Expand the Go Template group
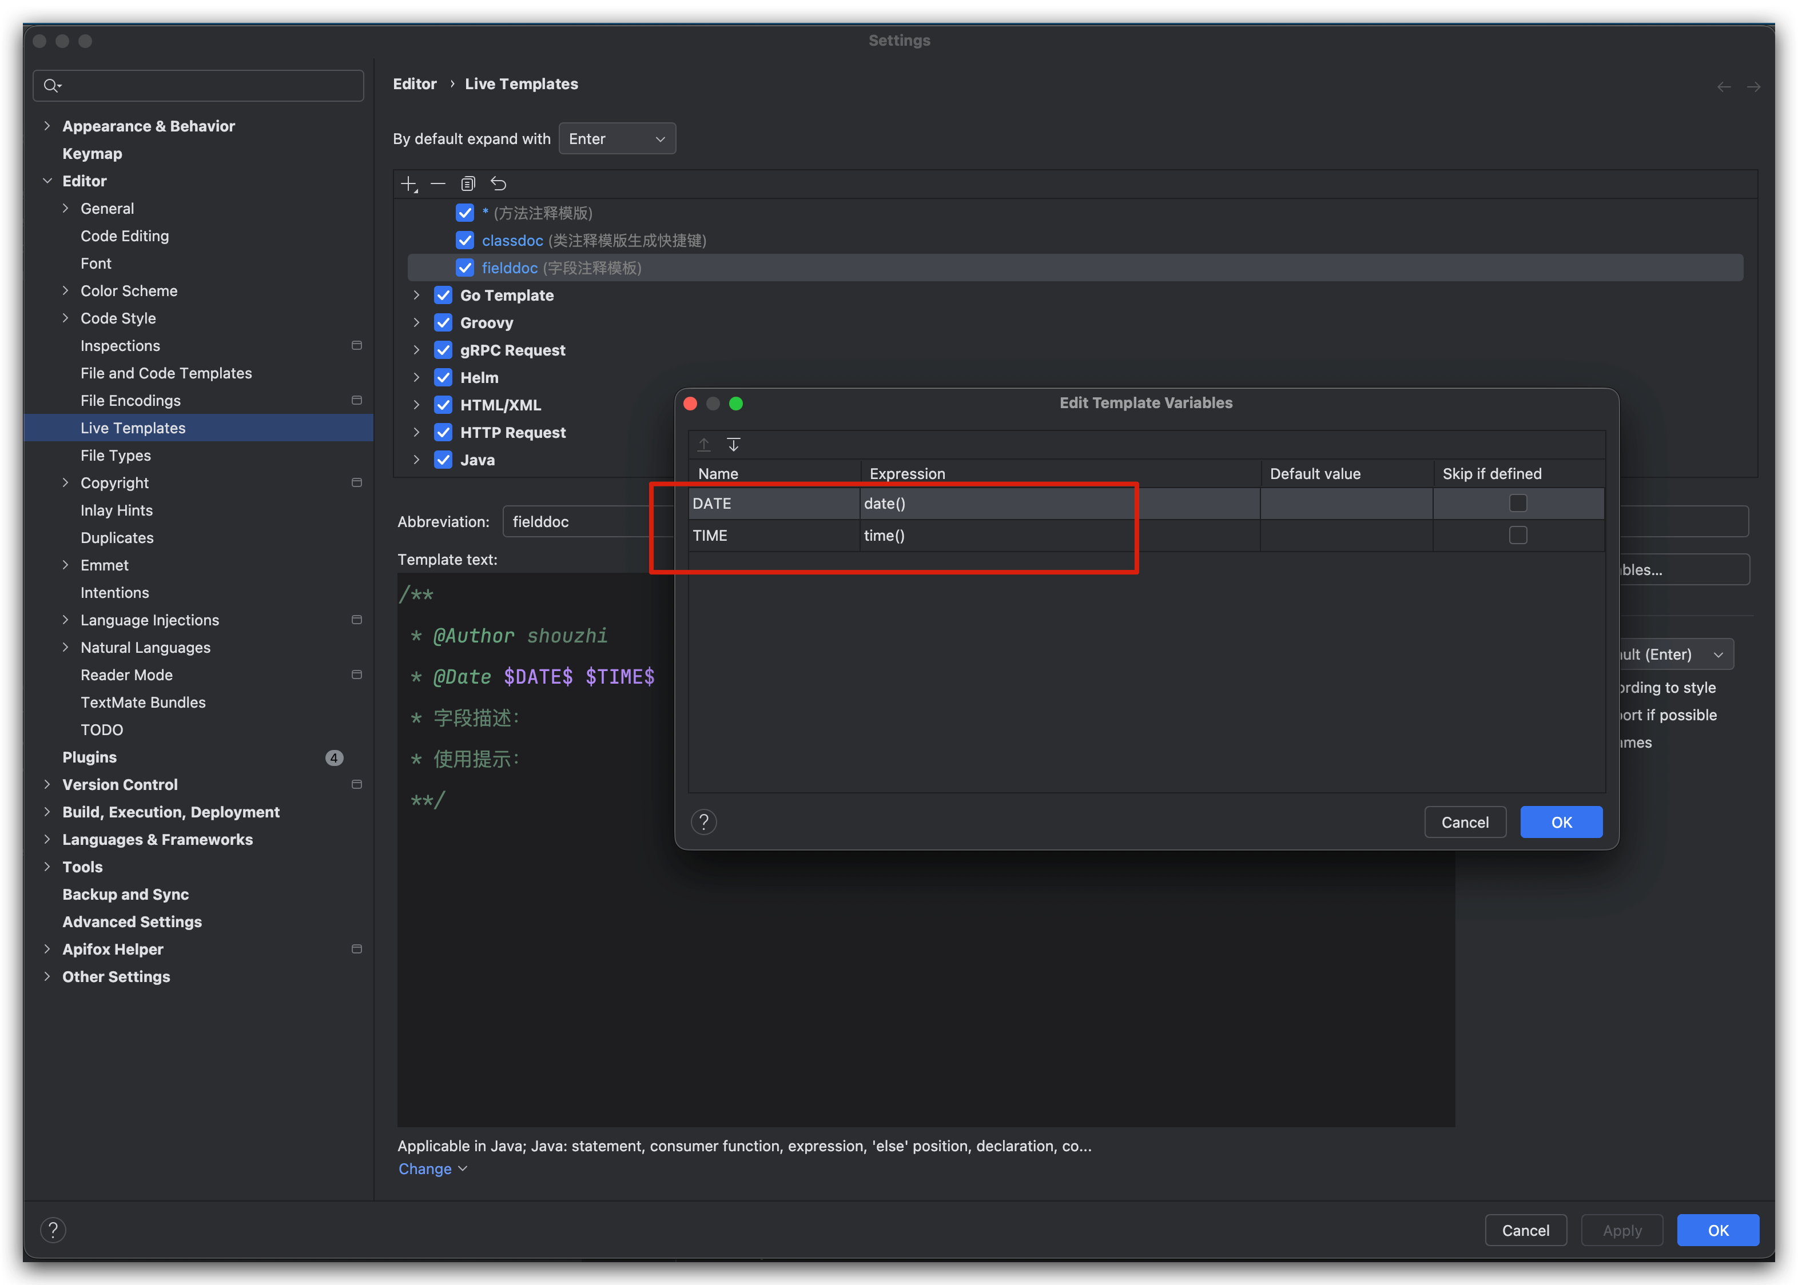This screenshot has width=1798, height=1285. (x=416, y=295)
